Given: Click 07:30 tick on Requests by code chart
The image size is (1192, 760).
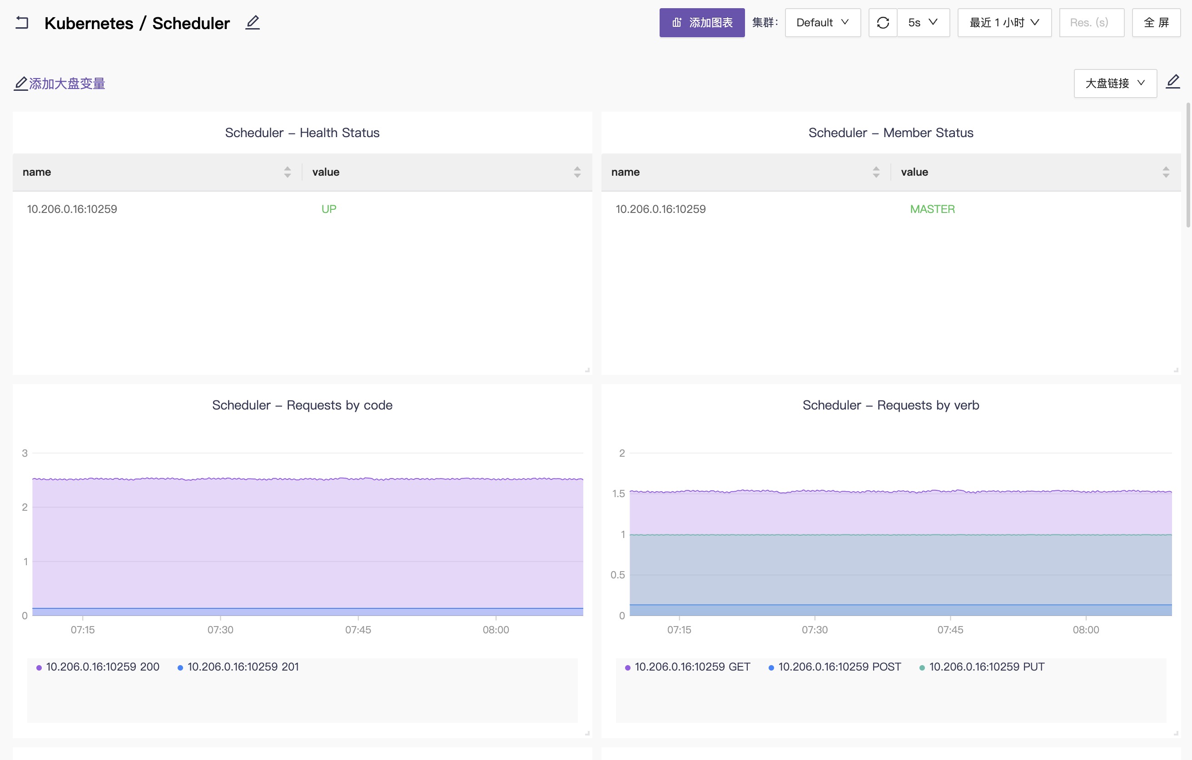Looking at the screenshot, I should point(220,629).
